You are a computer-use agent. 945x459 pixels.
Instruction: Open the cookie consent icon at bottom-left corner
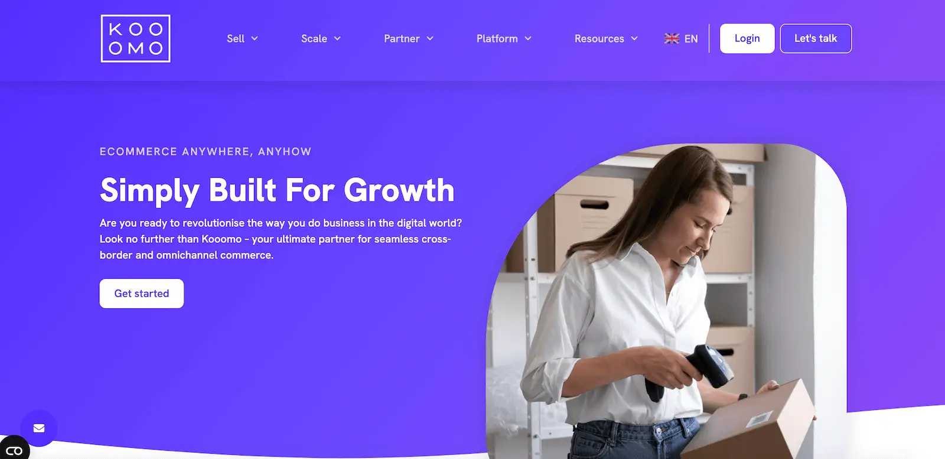pyautogui.click(x=14, y=450)
